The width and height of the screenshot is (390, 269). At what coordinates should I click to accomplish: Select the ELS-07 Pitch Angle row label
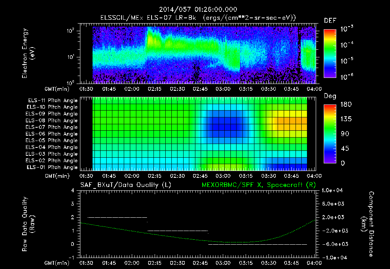pos(51,127)
